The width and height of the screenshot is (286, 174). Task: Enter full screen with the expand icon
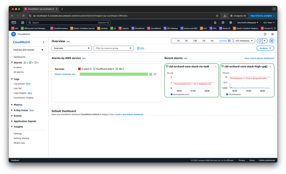click(x=271, y=41)
